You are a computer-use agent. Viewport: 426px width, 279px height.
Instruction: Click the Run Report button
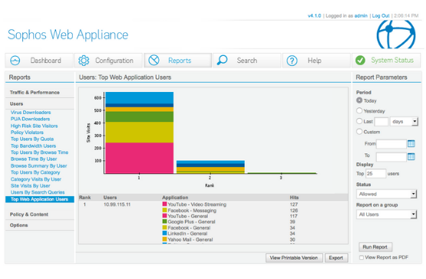375,247
